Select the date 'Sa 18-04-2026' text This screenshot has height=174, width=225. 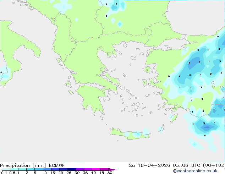[x=149, y=165]
